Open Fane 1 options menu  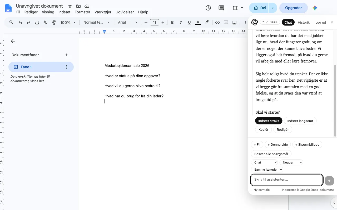point(67,67)
